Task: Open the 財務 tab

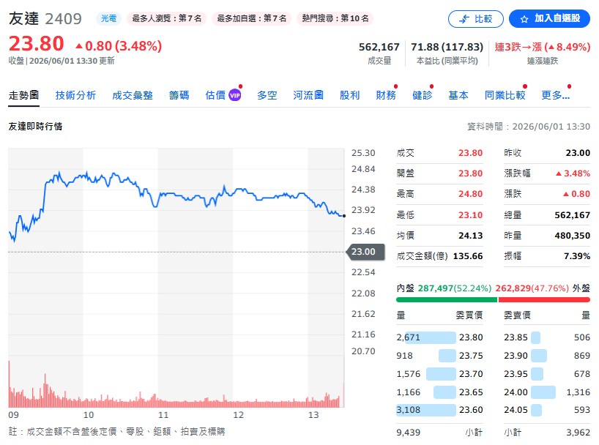Action: 386,95
